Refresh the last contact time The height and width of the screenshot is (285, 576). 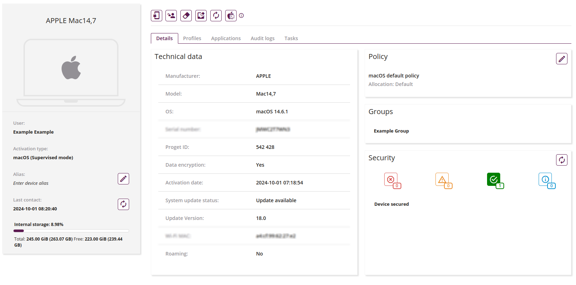coord(123,204)
